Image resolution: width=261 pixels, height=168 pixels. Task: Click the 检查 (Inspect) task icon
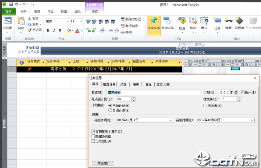point(182,21)
